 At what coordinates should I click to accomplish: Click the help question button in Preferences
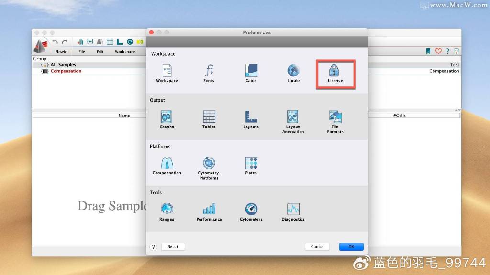tap(153, 247)
